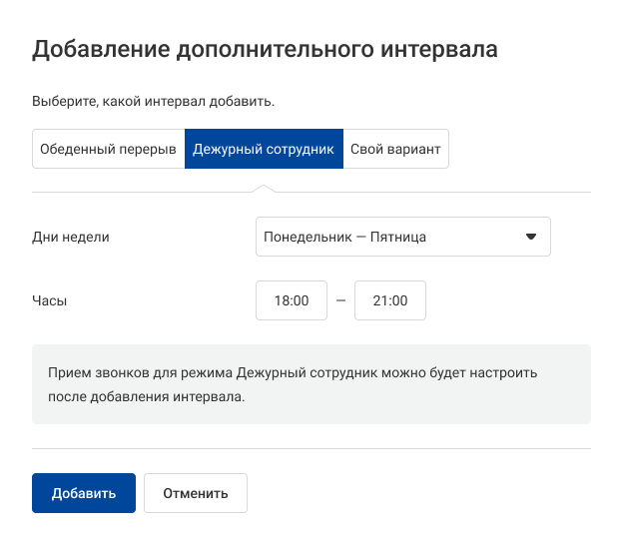Click the caret pointer below the active tab

264,188
